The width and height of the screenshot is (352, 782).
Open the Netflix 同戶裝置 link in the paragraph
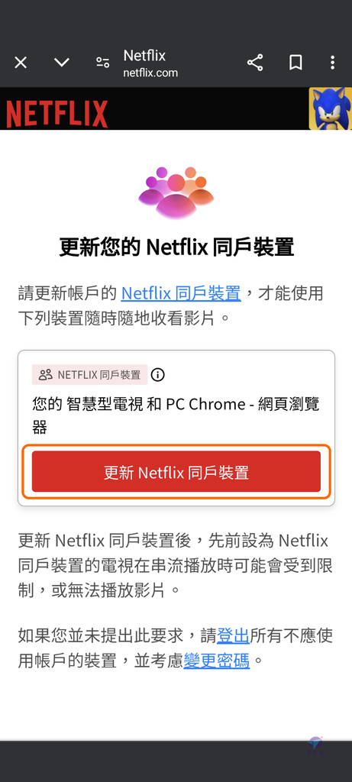click(x=181, y=292)
